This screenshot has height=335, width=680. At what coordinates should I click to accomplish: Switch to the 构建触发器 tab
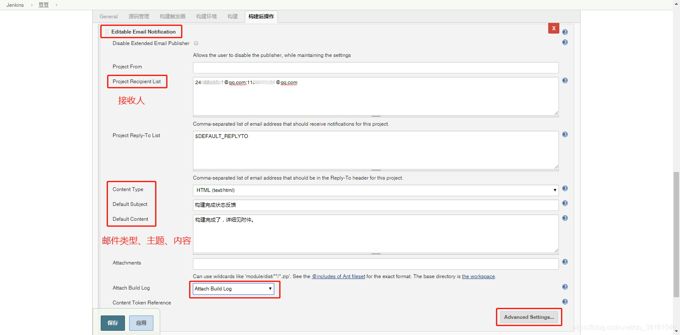click(173, 17)
